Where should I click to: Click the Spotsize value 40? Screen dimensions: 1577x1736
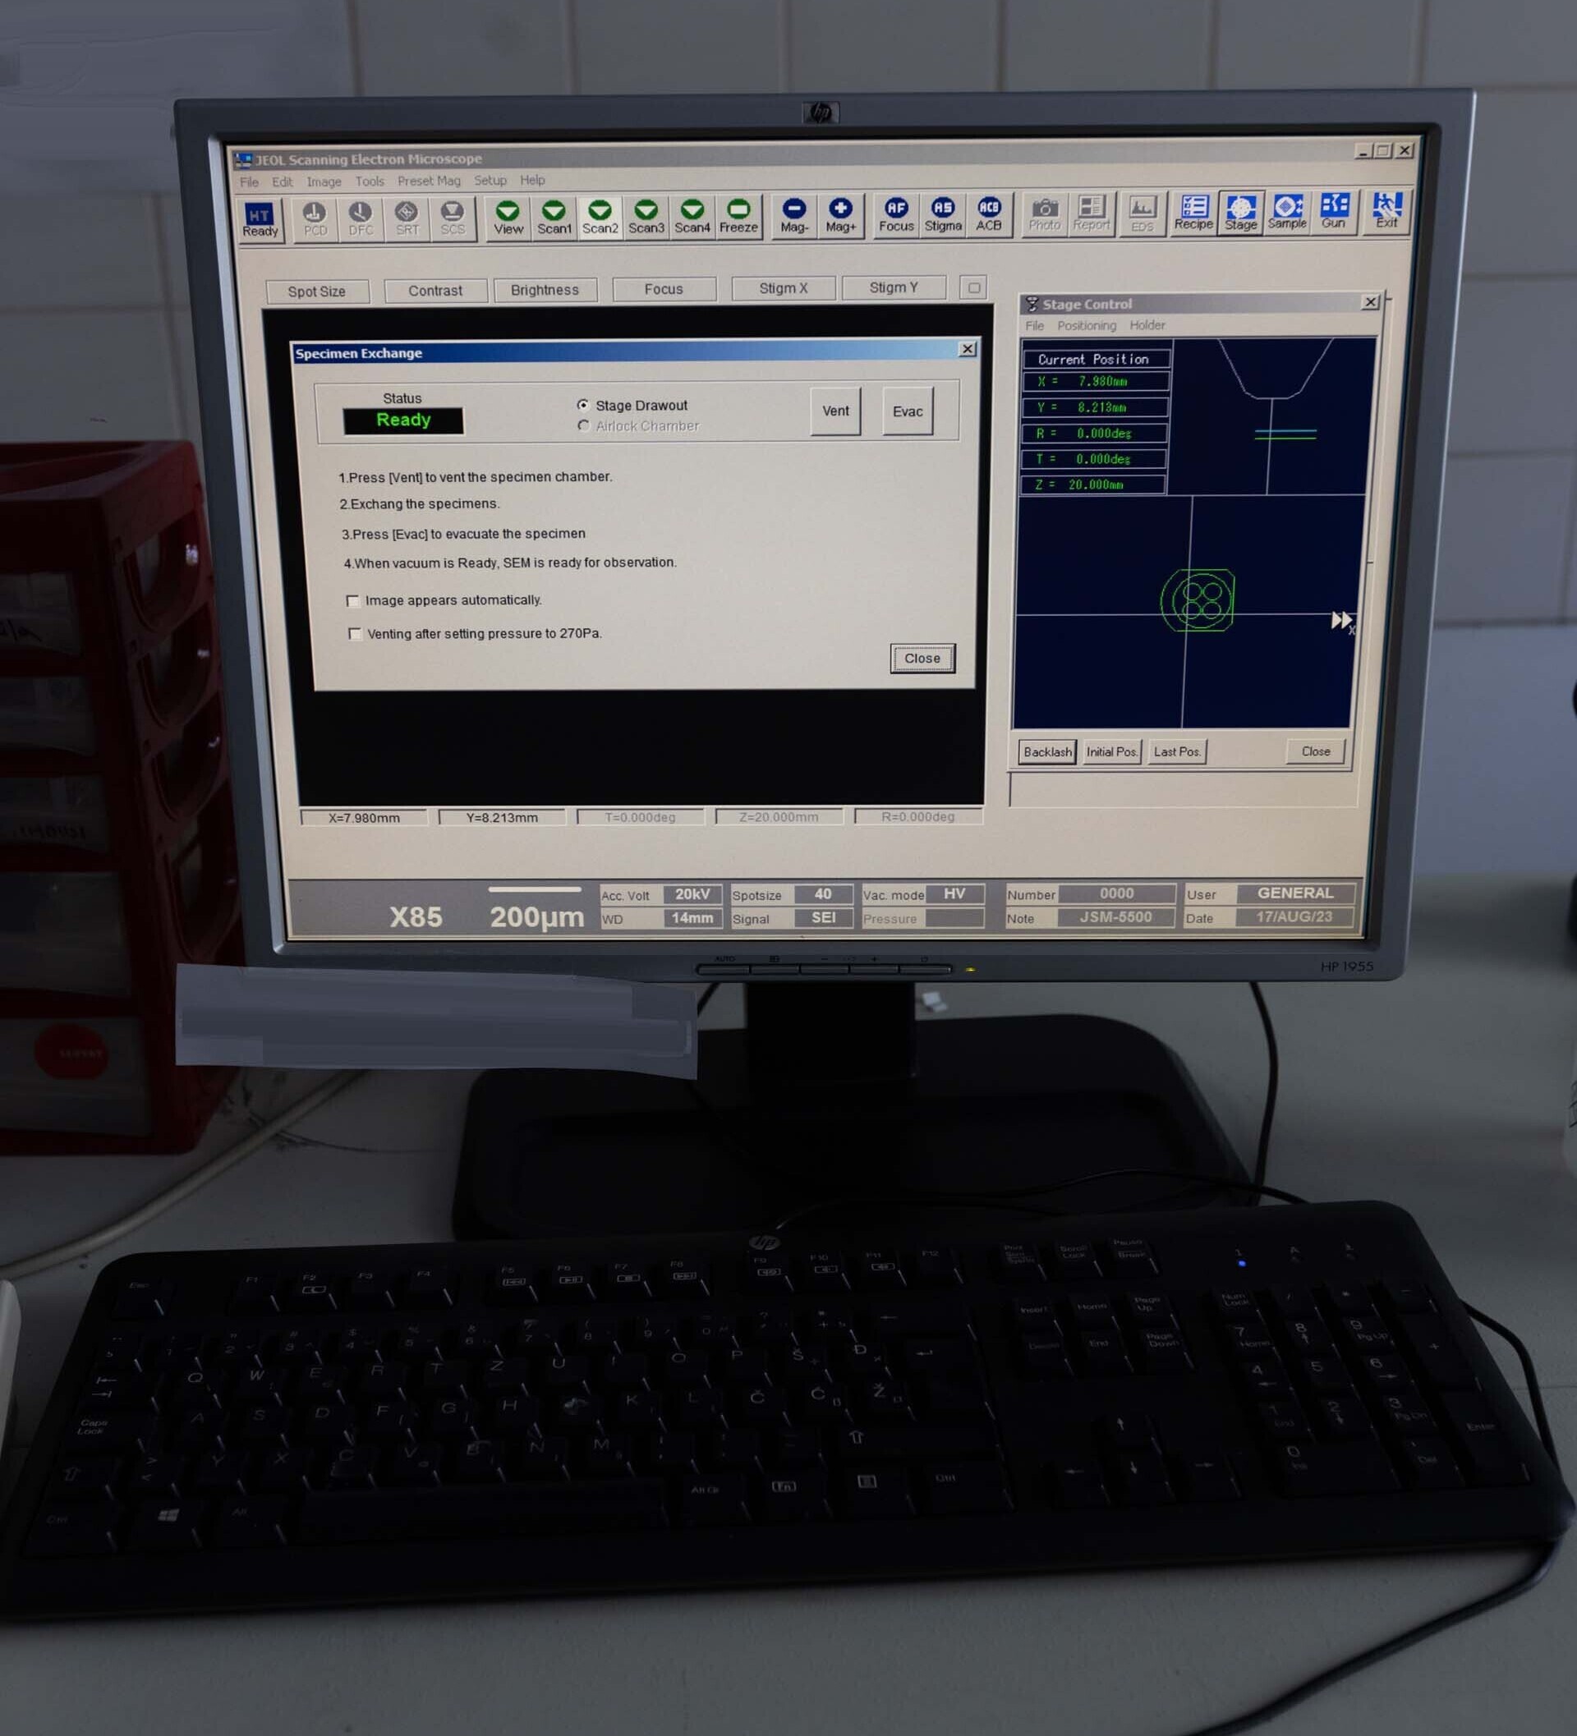[x=823, y=893]
